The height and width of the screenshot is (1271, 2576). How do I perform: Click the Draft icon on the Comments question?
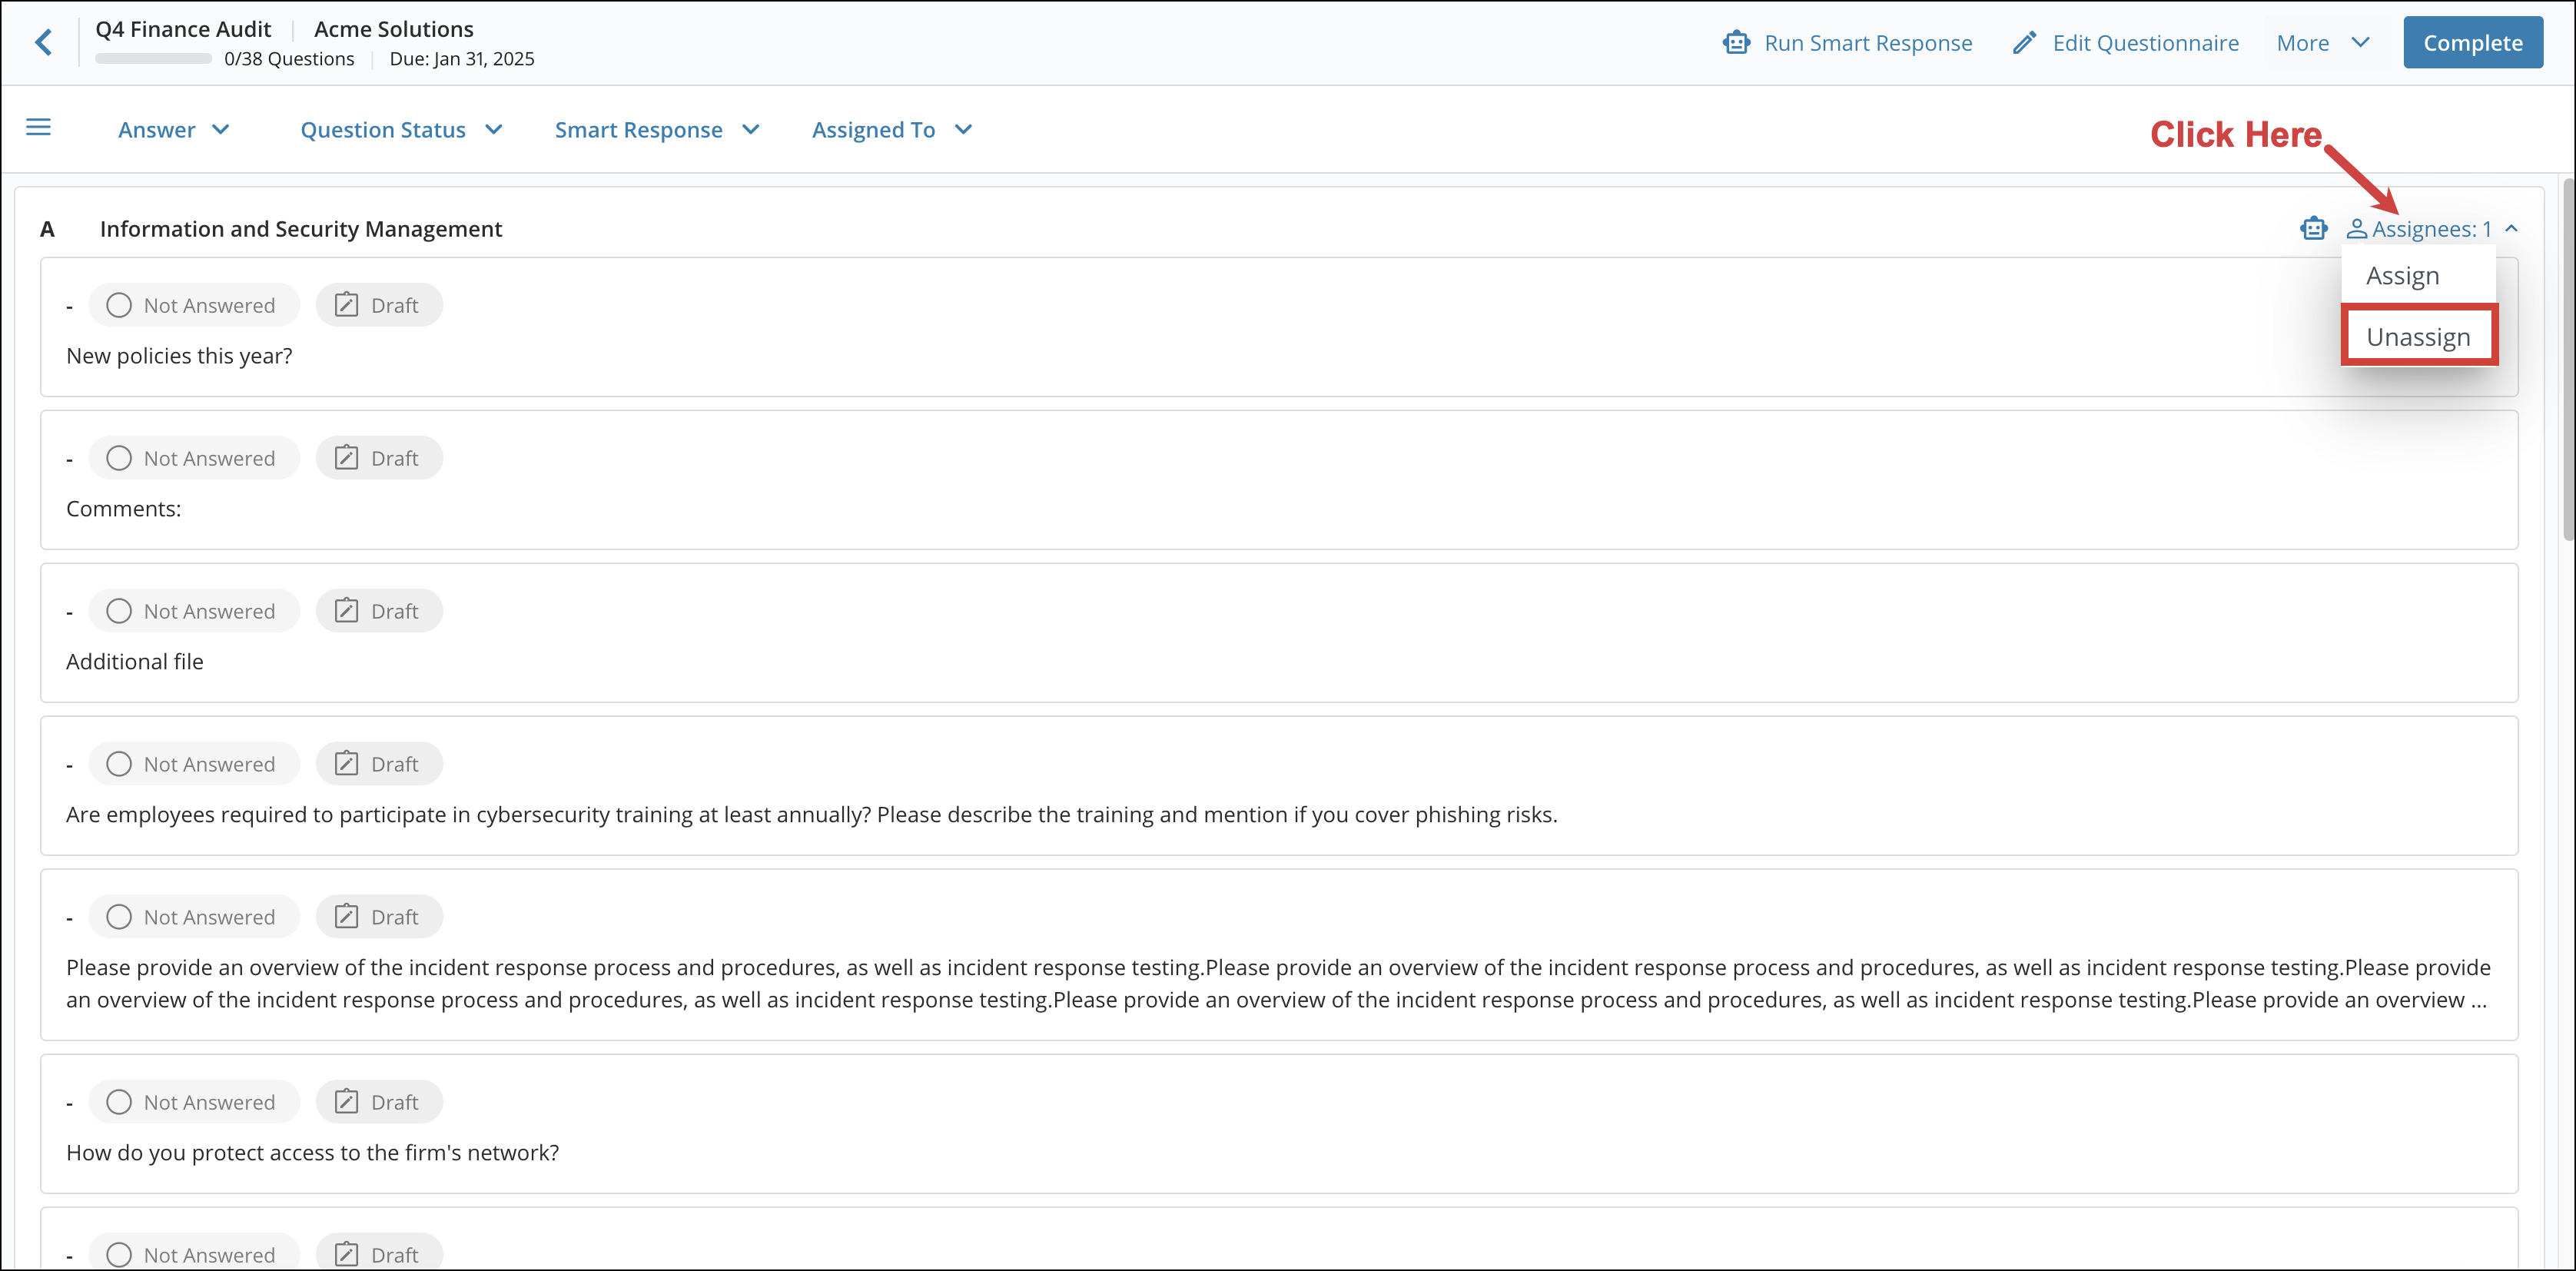(346, 458)
